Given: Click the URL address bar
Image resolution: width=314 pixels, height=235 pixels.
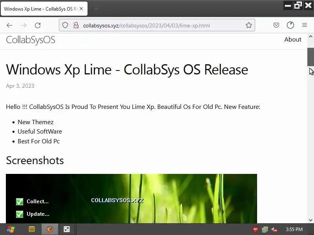Looking at the screenshot, I should click(x=157, y=25).
